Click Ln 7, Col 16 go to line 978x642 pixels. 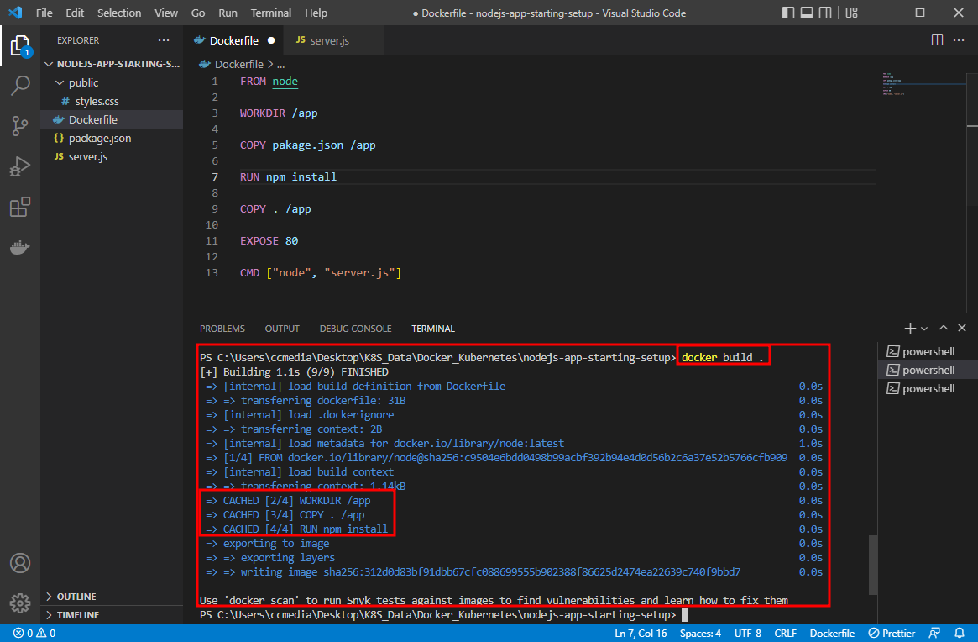(x=641, y=634)
